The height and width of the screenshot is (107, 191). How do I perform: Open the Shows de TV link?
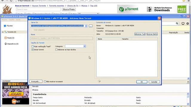pyautogui.click(x=73, y=6)
